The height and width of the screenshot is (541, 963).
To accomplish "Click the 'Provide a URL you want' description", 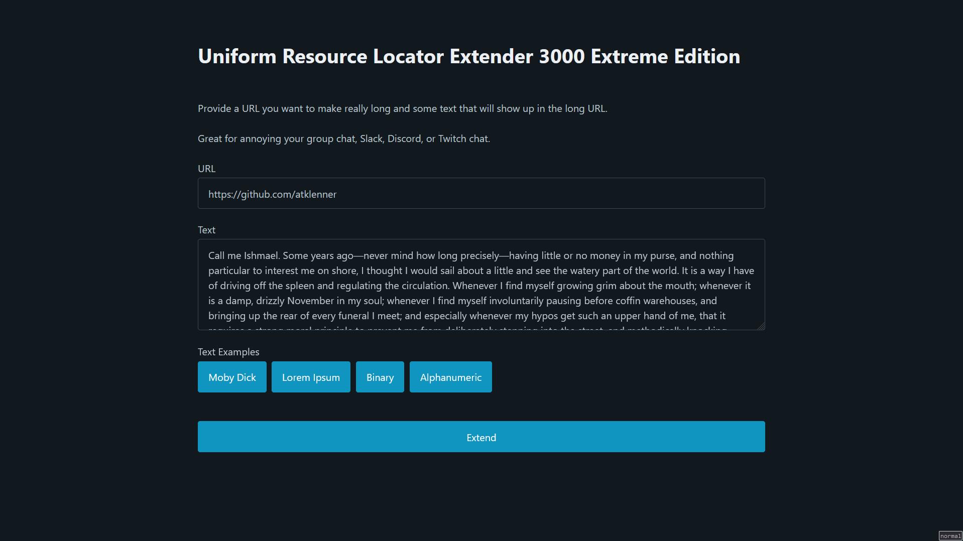I will click(402, 108).
